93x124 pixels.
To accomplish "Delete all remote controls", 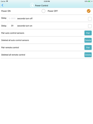I will pyautogui.click(x=88, y=55).
